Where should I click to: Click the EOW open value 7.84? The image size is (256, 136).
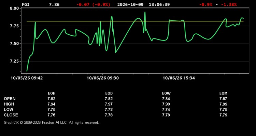(166, 99)
